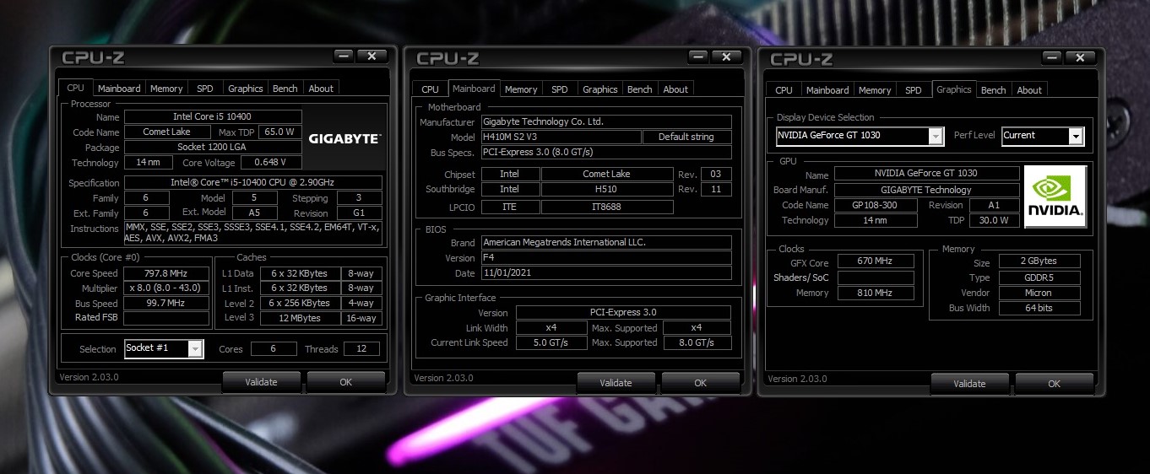
Task: Select About tab in middle window
Action: click(x=675, y=89)
